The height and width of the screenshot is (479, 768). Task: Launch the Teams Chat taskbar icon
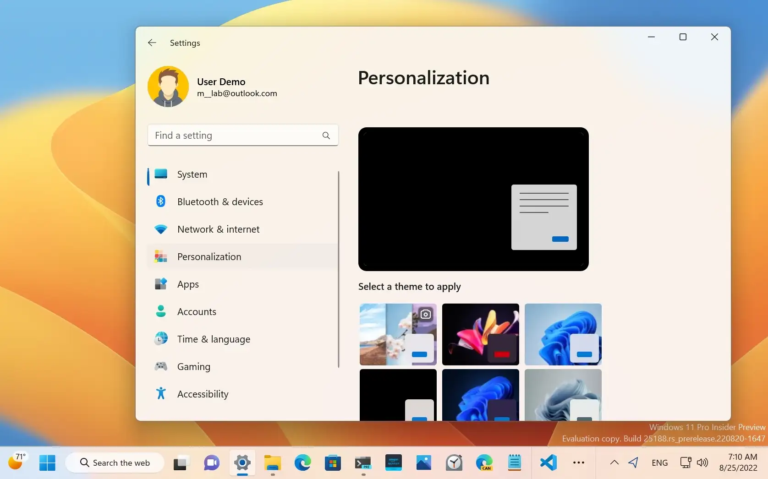click(x=212, y=463)
